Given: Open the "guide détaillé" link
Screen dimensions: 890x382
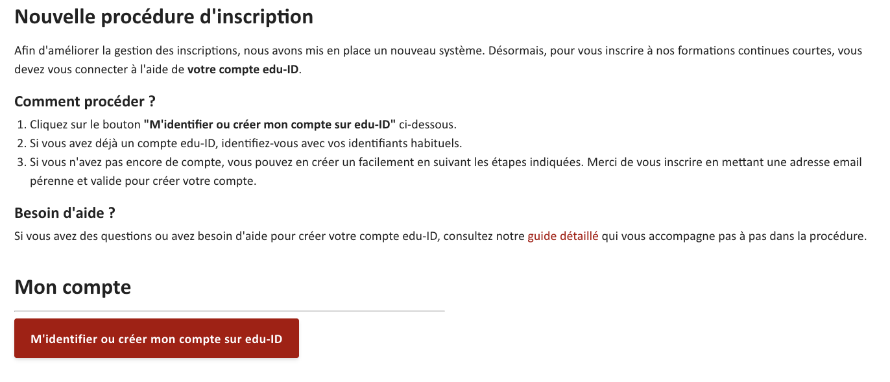Looking at the screenshot, I should coord(562,236).
